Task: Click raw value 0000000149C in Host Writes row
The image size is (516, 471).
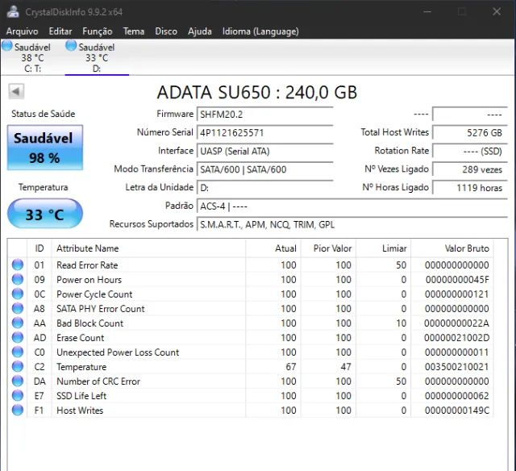Action: pos(457,411)
